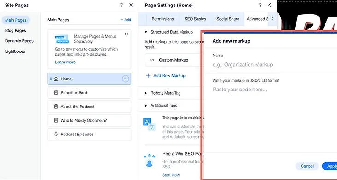The height and width of the screenshot is (180, 337).
Task: Open the Learn more link
Action: tap(65, 62)
